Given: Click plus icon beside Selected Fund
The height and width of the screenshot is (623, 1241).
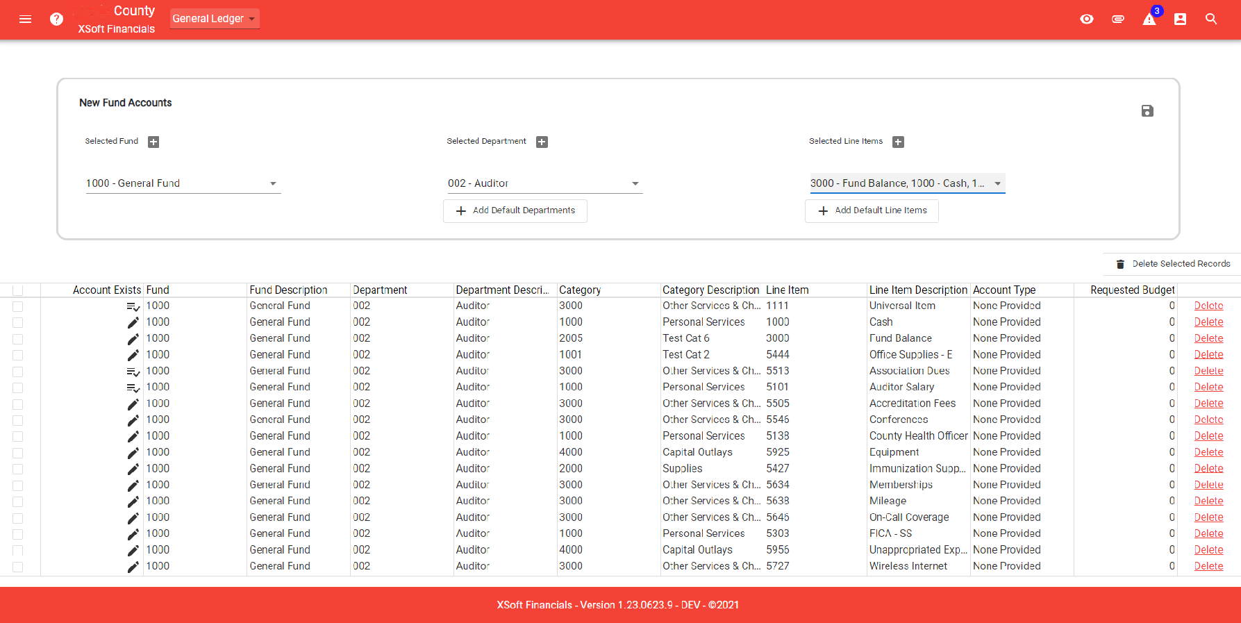Looking at the screenshot, I should 153,142.
